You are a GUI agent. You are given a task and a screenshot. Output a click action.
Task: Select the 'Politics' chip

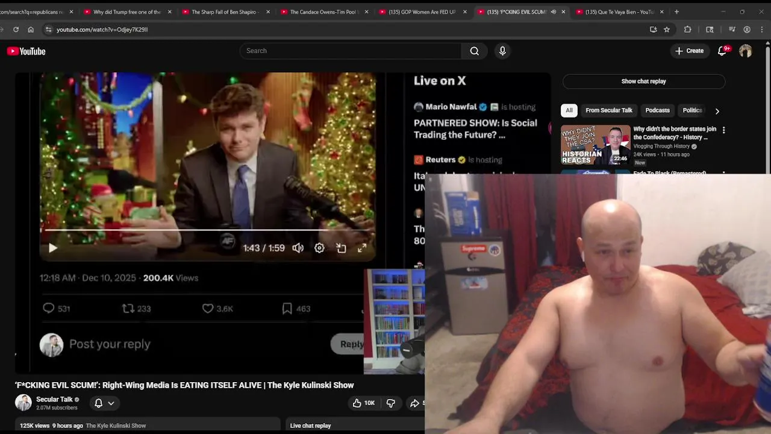tap(692, 110)
